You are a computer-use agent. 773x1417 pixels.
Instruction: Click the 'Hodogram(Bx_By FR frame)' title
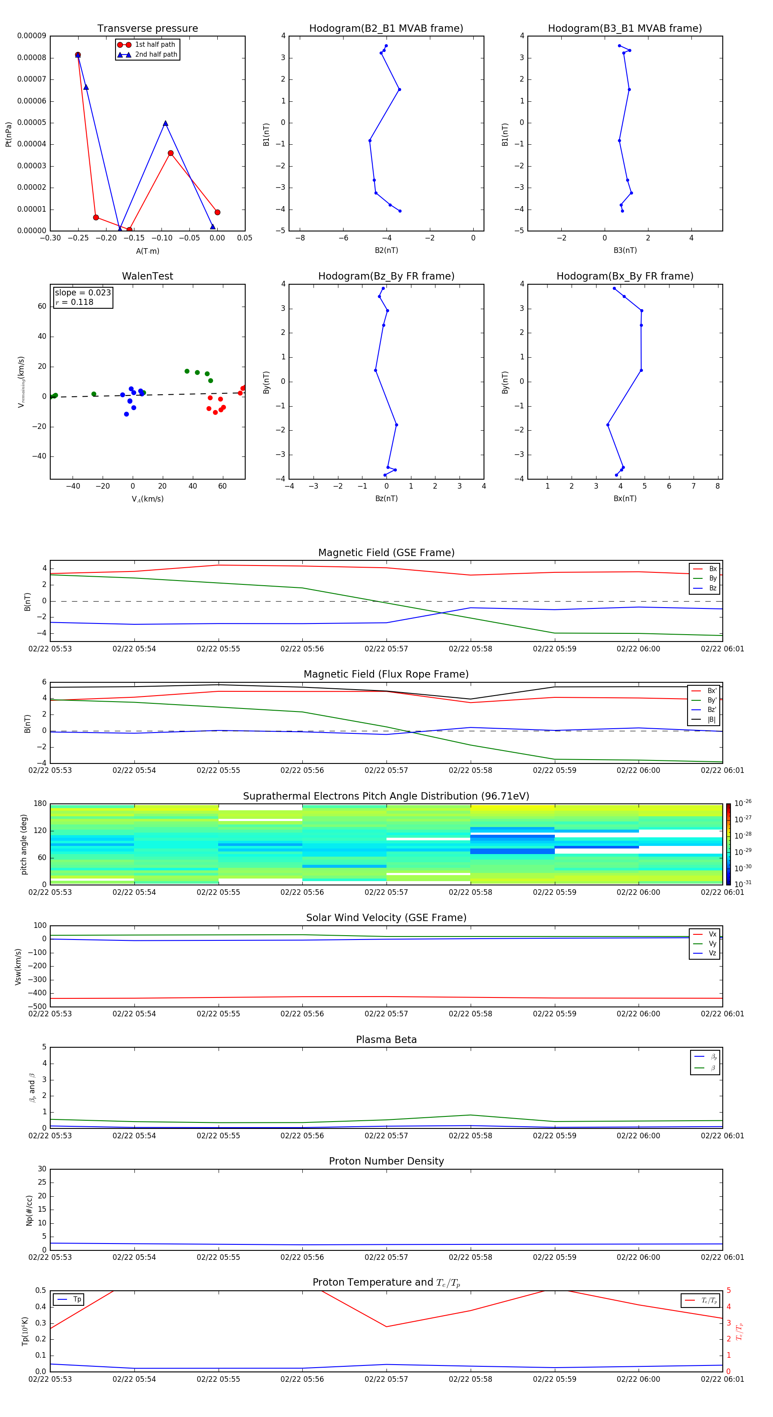click(x=625, y=276)
